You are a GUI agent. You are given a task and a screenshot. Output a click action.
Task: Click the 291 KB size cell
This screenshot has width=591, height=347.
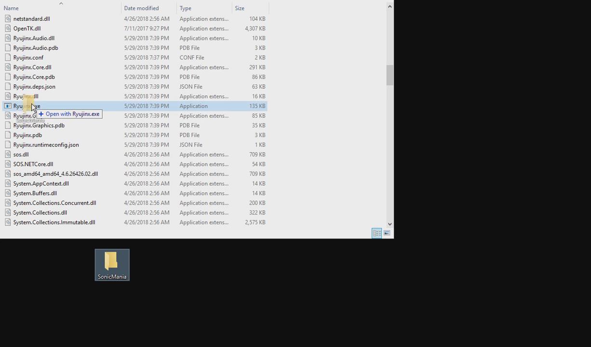[257, 67]
